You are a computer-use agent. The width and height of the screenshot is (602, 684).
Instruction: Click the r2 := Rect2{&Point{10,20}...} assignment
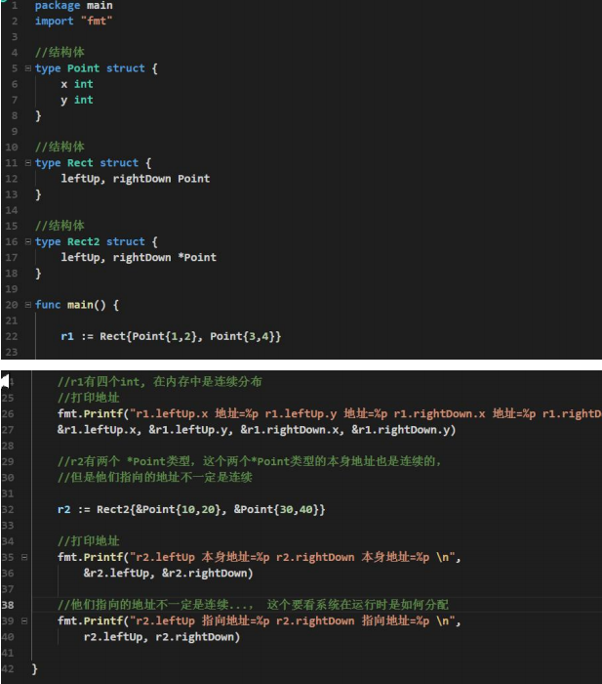point(191,509)
